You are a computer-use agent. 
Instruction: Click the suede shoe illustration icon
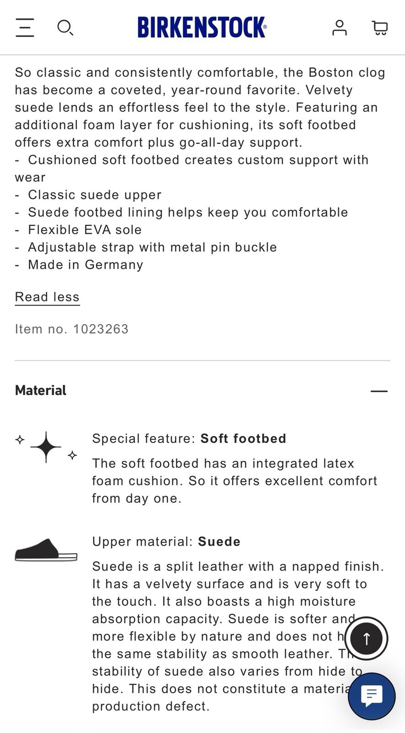point(46,550)
